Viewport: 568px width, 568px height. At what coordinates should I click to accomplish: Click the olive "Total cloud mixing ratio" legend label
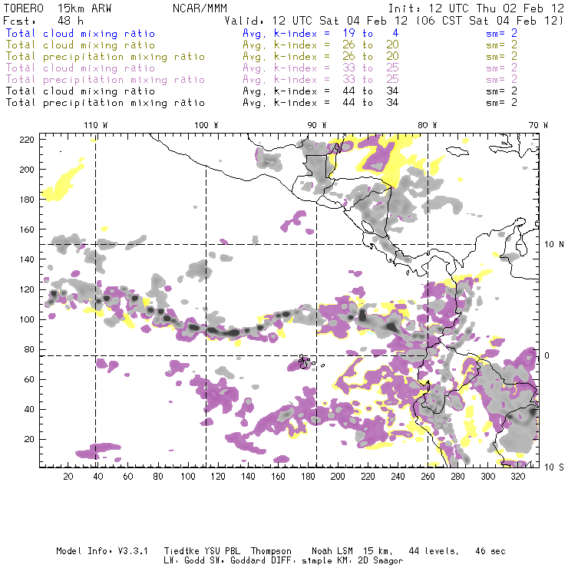80,45
